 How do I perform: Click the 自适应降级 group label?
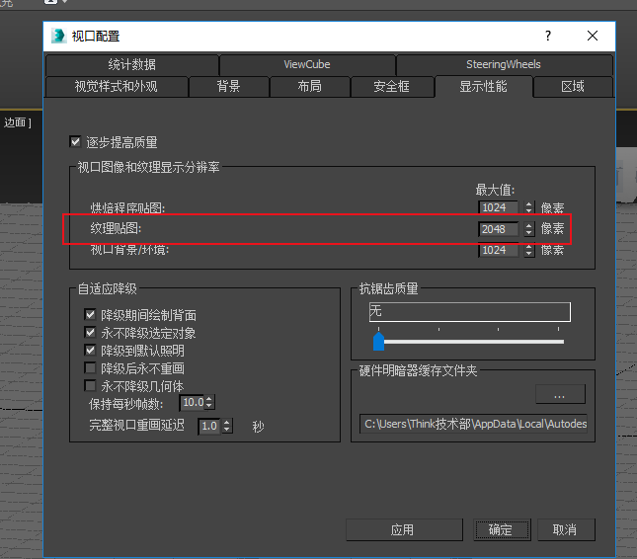tap(108, 288)
